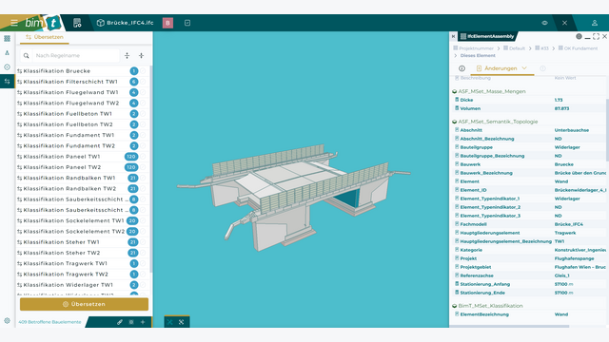Viewport: 609px width, 342px height.
Task: Open the Änderungen tab dropdown arrow
Action: click(x=524, y=68)
